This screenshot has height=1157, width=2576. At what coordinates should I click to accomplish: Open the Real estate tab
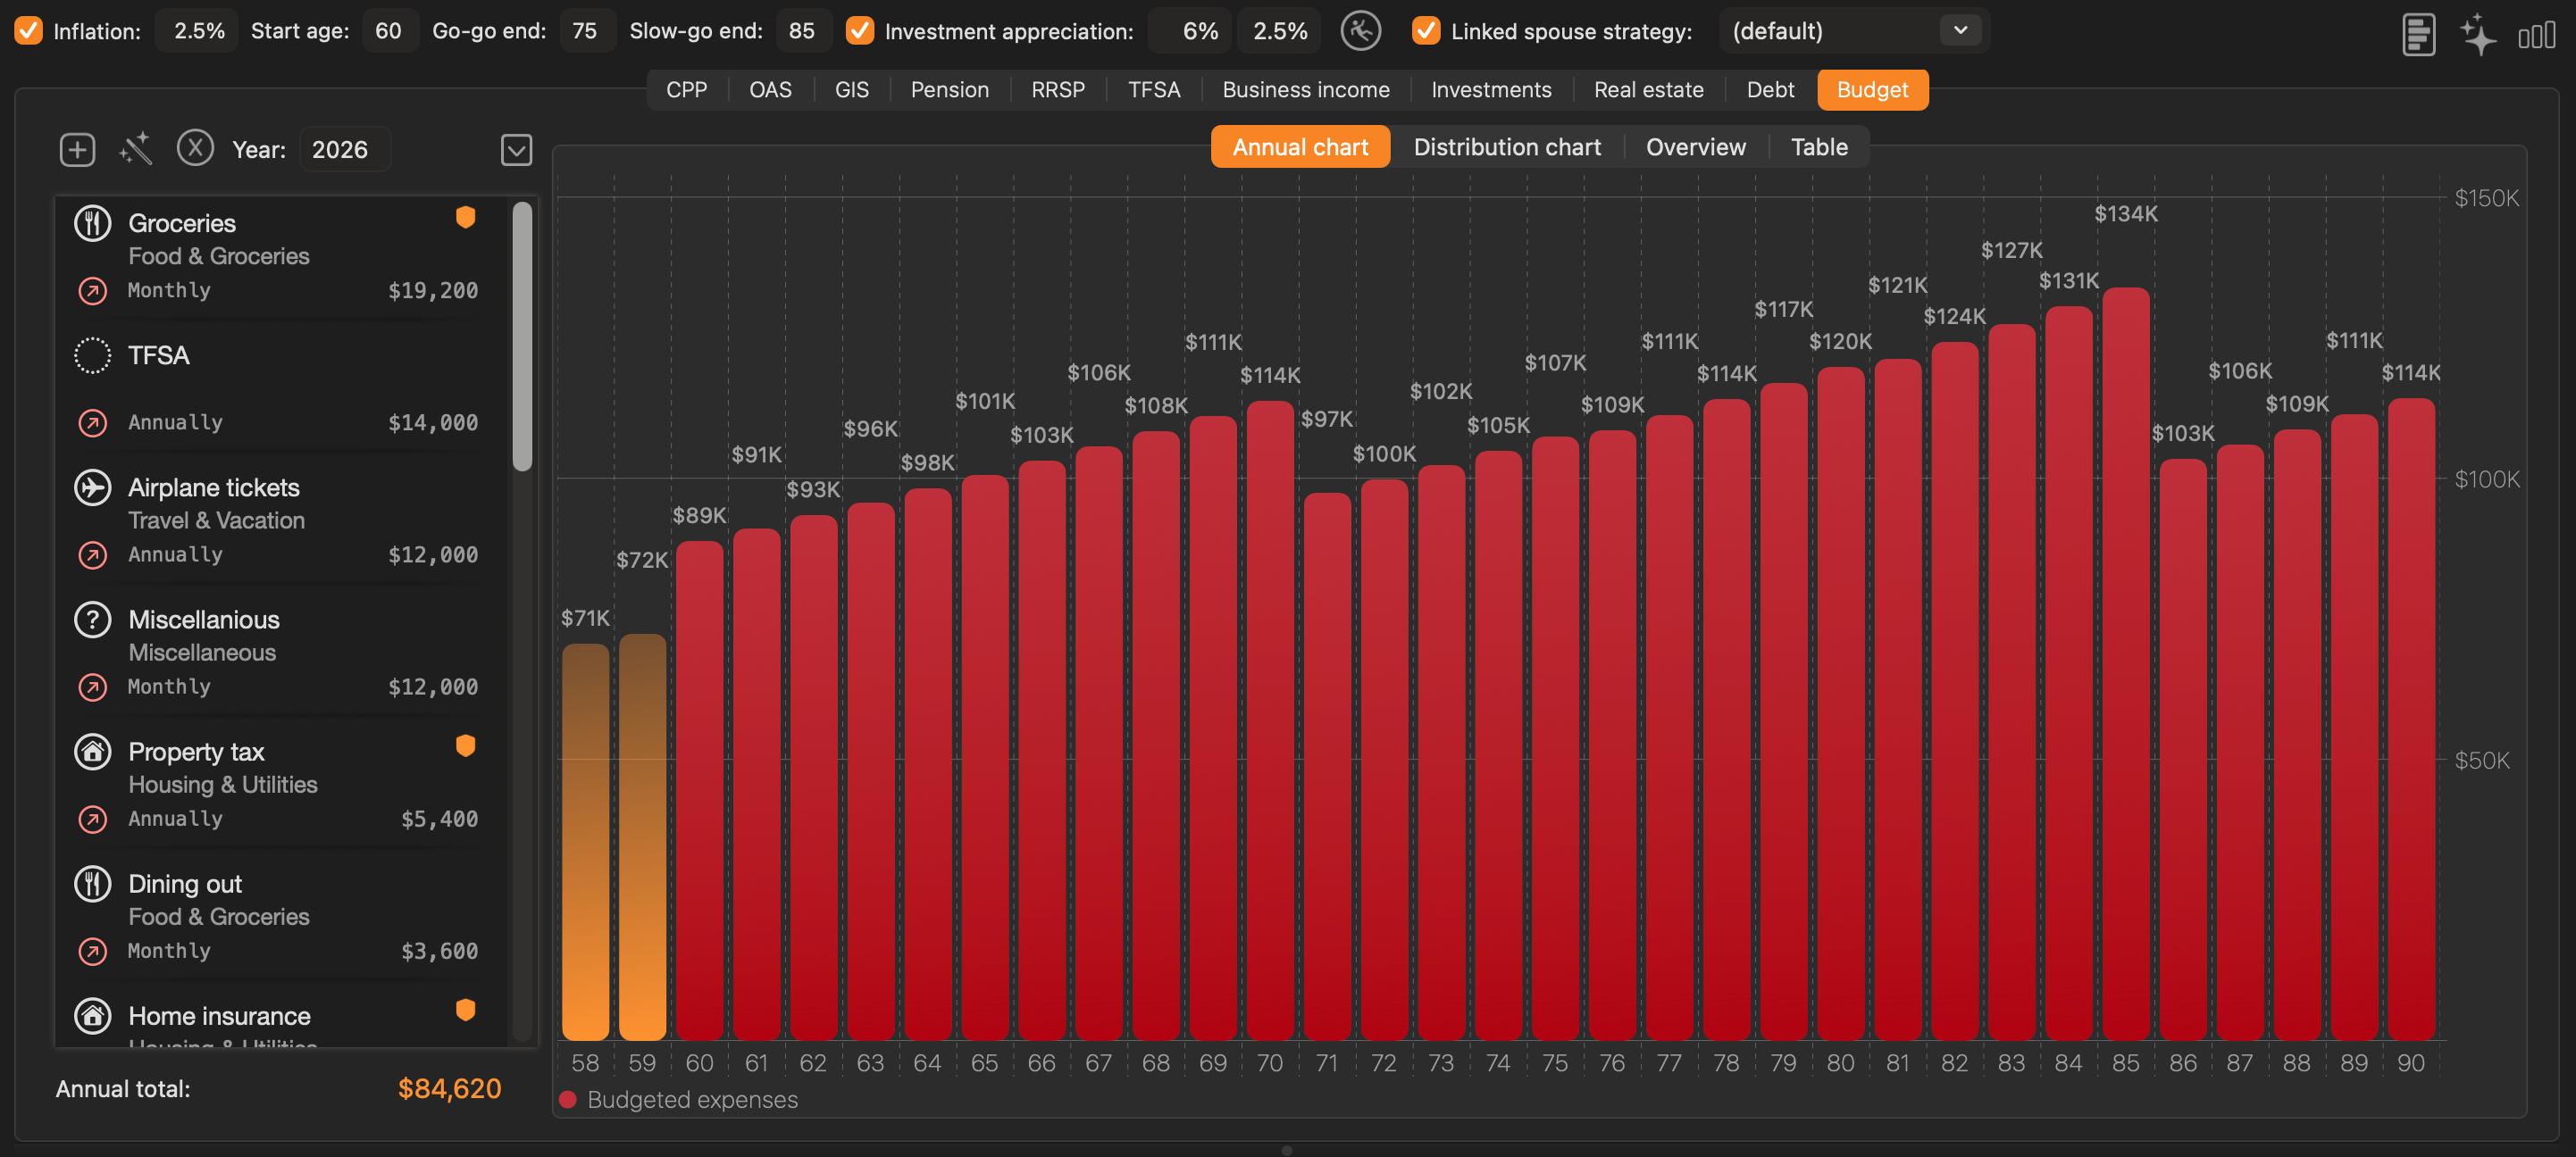click(x=1648, y=90)
